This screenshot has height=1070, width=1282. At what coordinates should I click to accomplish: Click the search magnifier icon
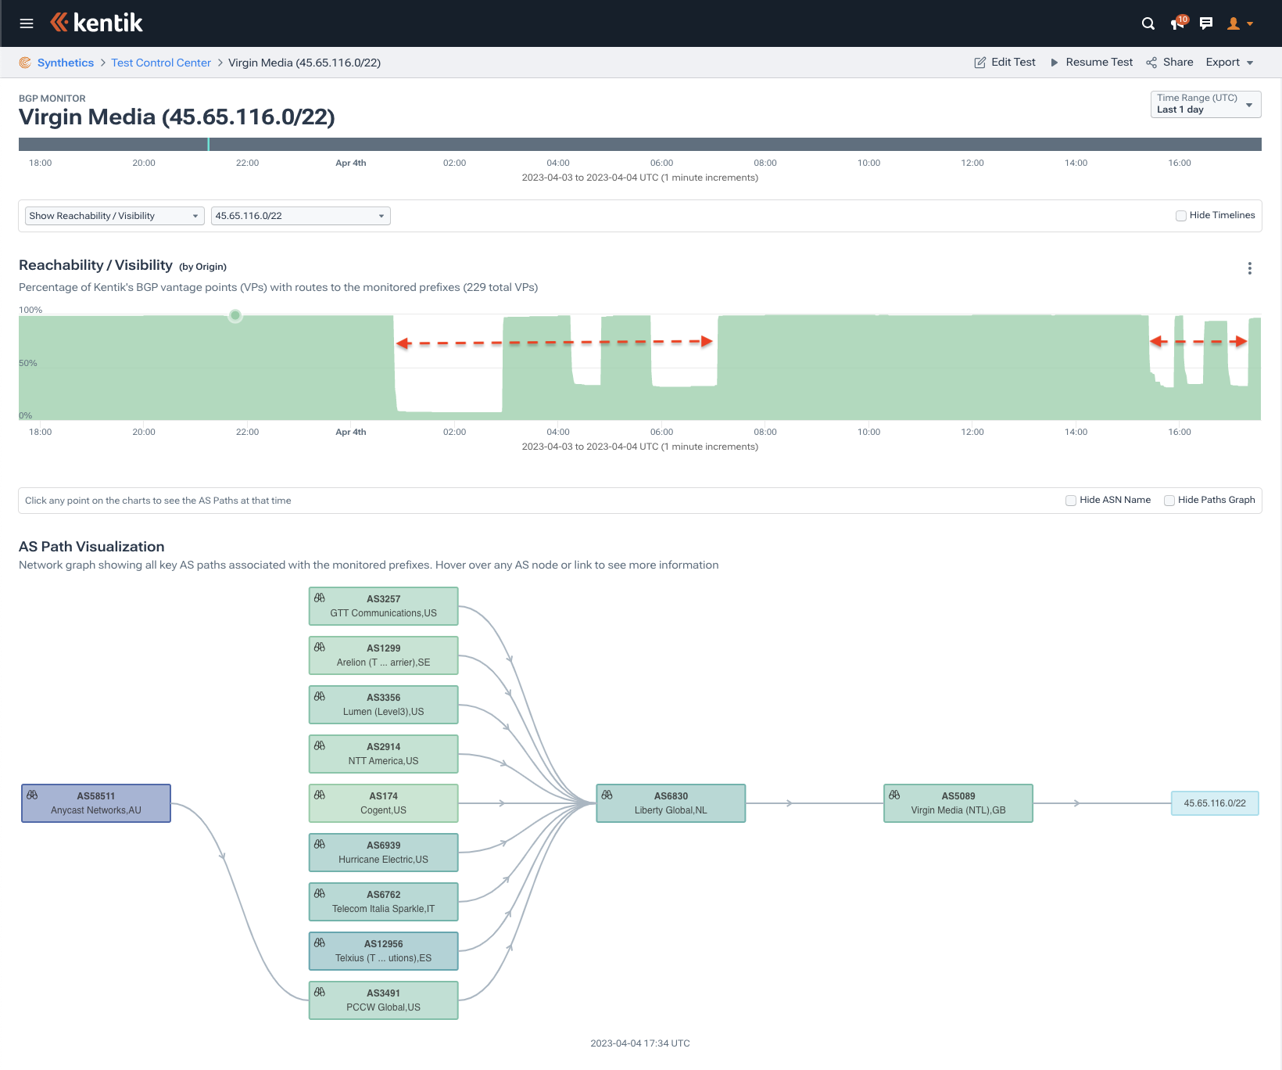click(1148, 23)
